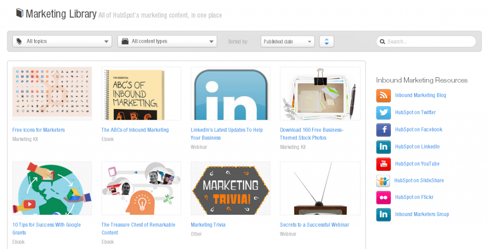Visit HubSpot on Twitter link
488x249 pixels.
tap(416, 112)
